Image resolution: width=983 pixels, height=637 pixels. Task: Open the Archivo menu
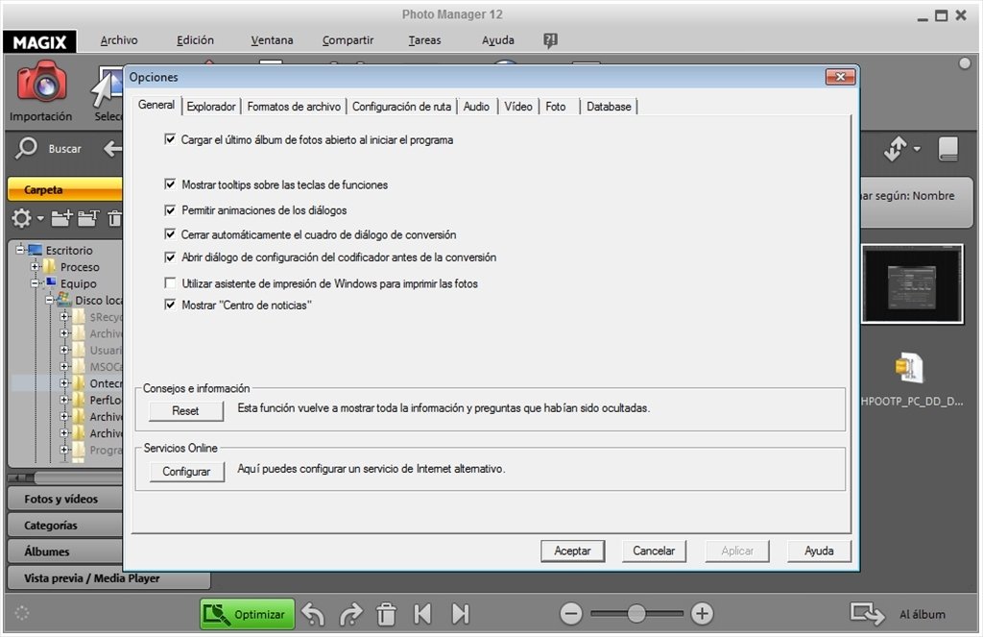[x=119, y=40]
